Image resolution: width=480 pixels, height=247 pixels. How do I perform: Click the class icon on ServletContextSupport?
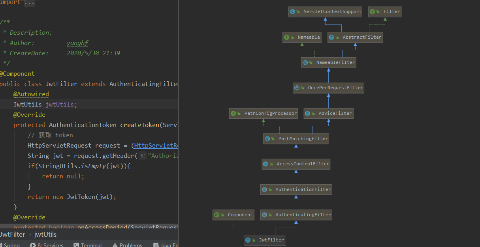point(292,12)
